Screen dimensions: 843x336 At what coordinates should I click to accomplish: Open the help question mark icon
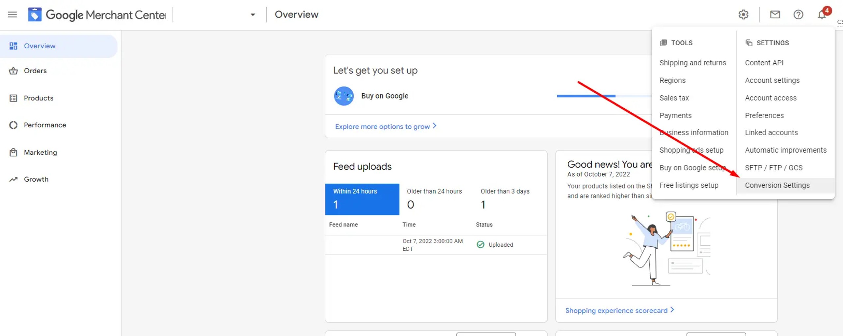[x=798, y=14]
